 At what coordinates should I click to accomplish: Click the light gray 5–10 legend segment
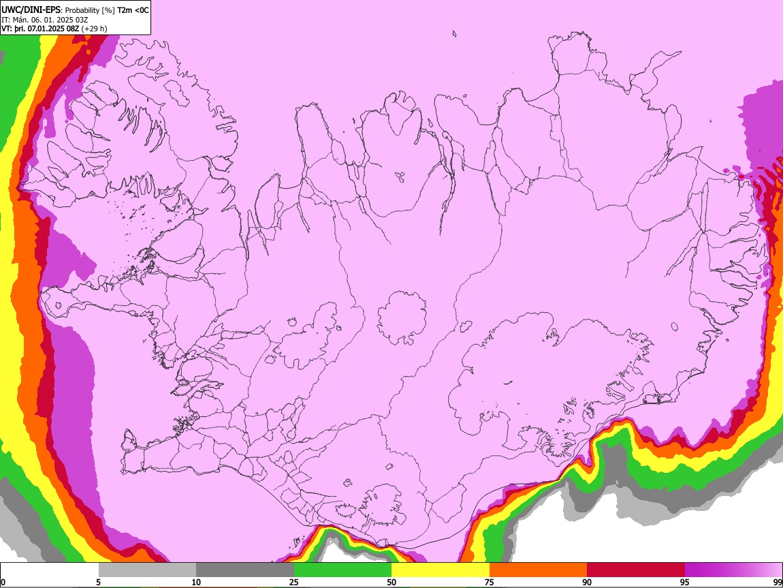[x=147, y=570]
